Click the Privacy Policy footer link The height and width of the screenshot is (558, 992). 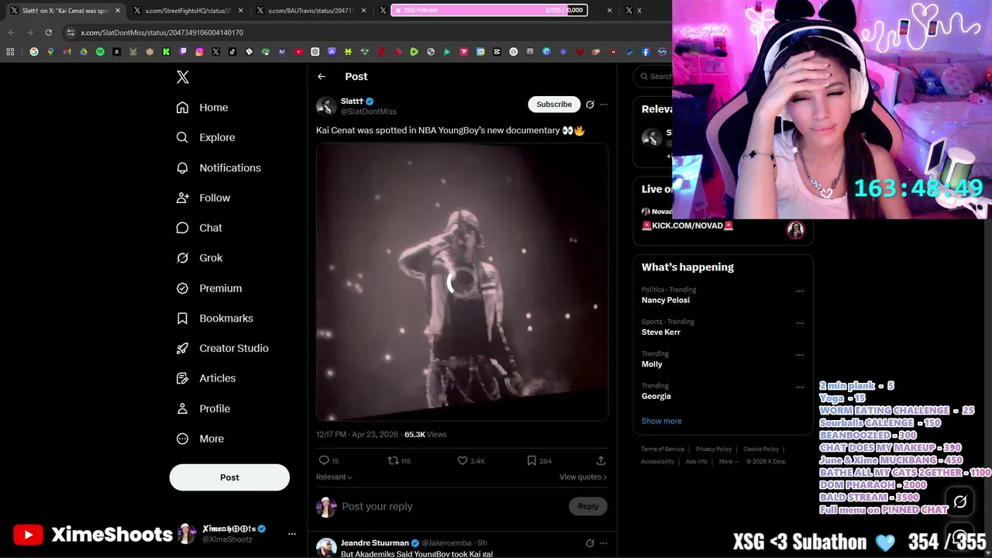714,449
